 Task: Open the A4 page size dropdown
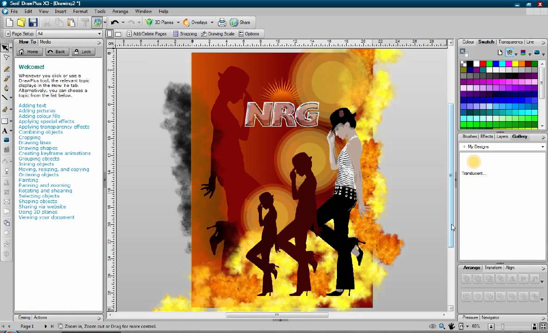tap(100, 34)
